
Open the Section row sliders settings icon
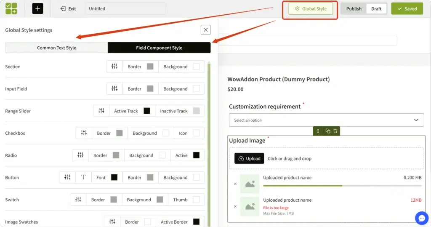114,66
